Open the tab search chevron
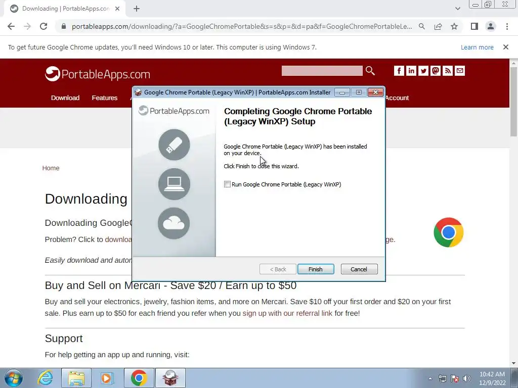The width and height of the screenshot is (518, 388). pyautogui.click(x=457, y=9)
